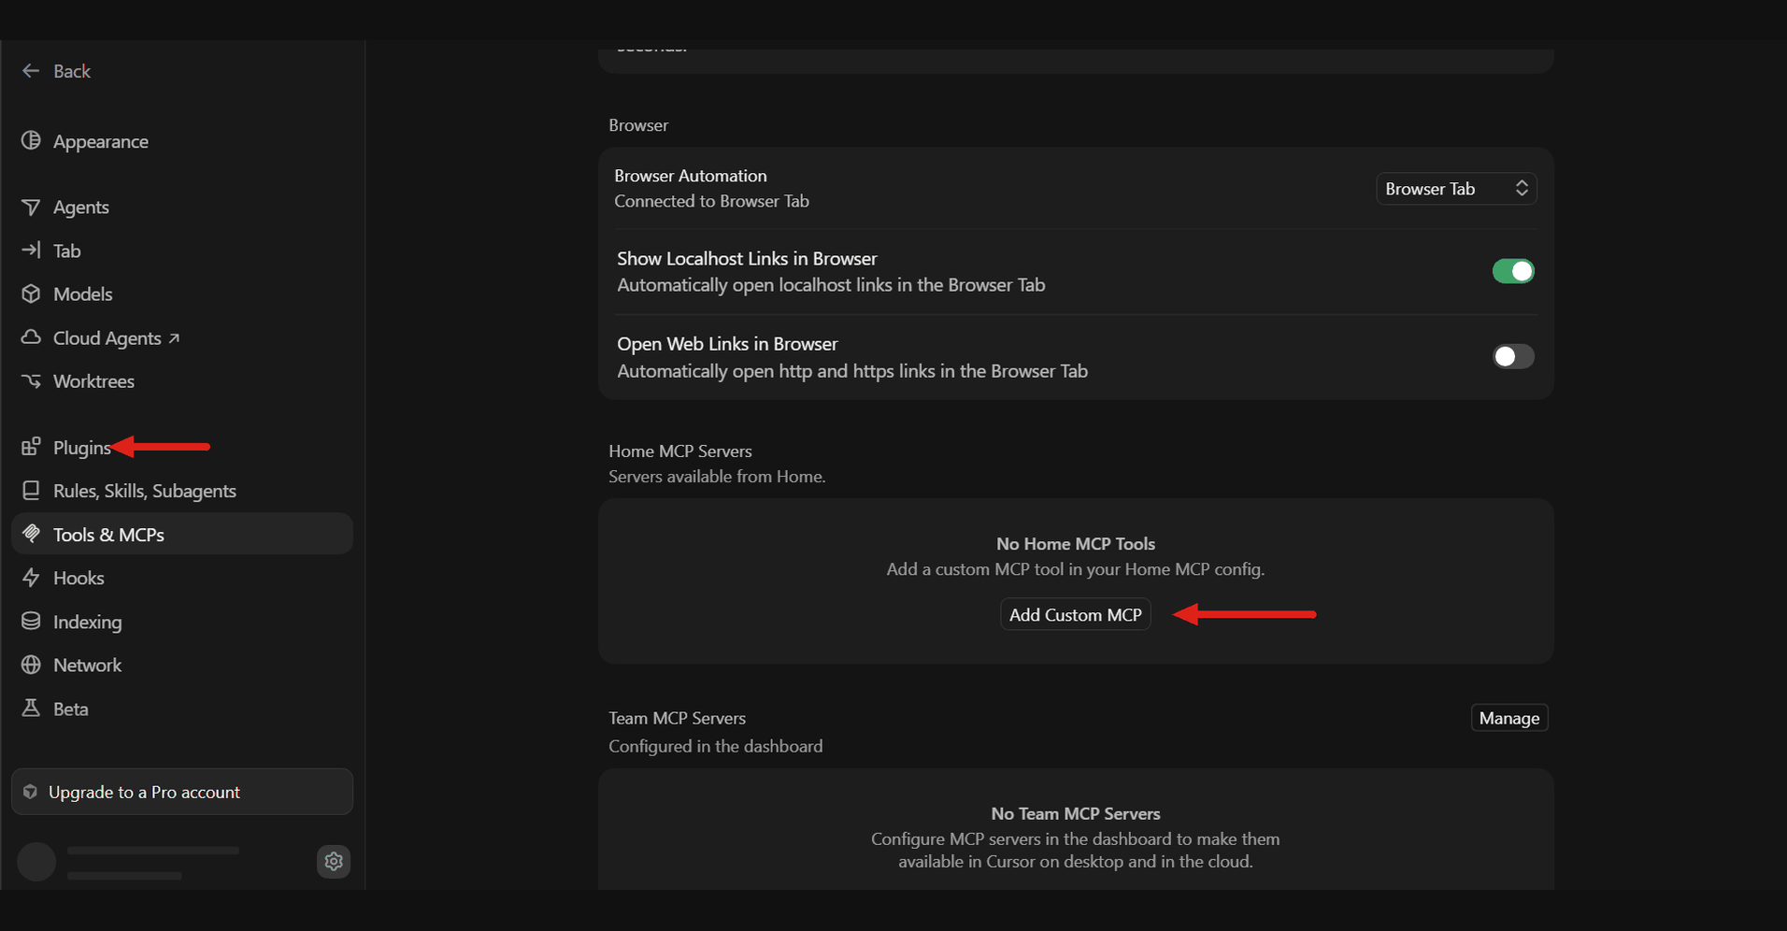Image resolution: width=1787 pixels, height=931 pixels.
Task: Switch to Tools & MCPs section
Action: 182,534
